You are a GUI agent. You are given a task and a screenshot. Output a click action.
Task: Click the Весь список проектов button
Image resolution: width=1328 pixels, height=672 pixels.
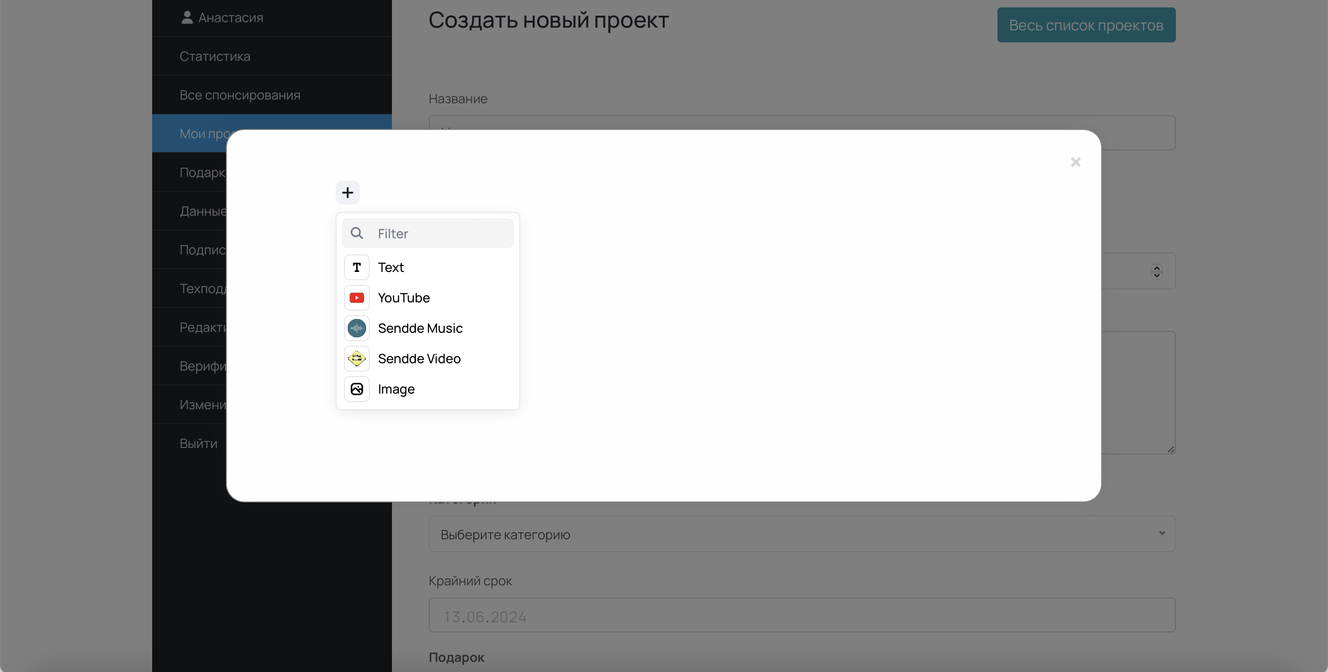[x=1086, y=25]
